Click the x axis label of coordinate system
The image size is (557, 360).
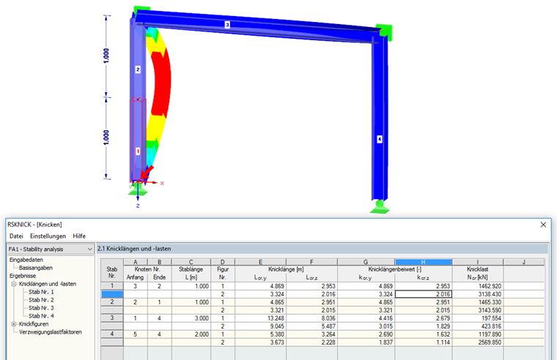point(162,184)
